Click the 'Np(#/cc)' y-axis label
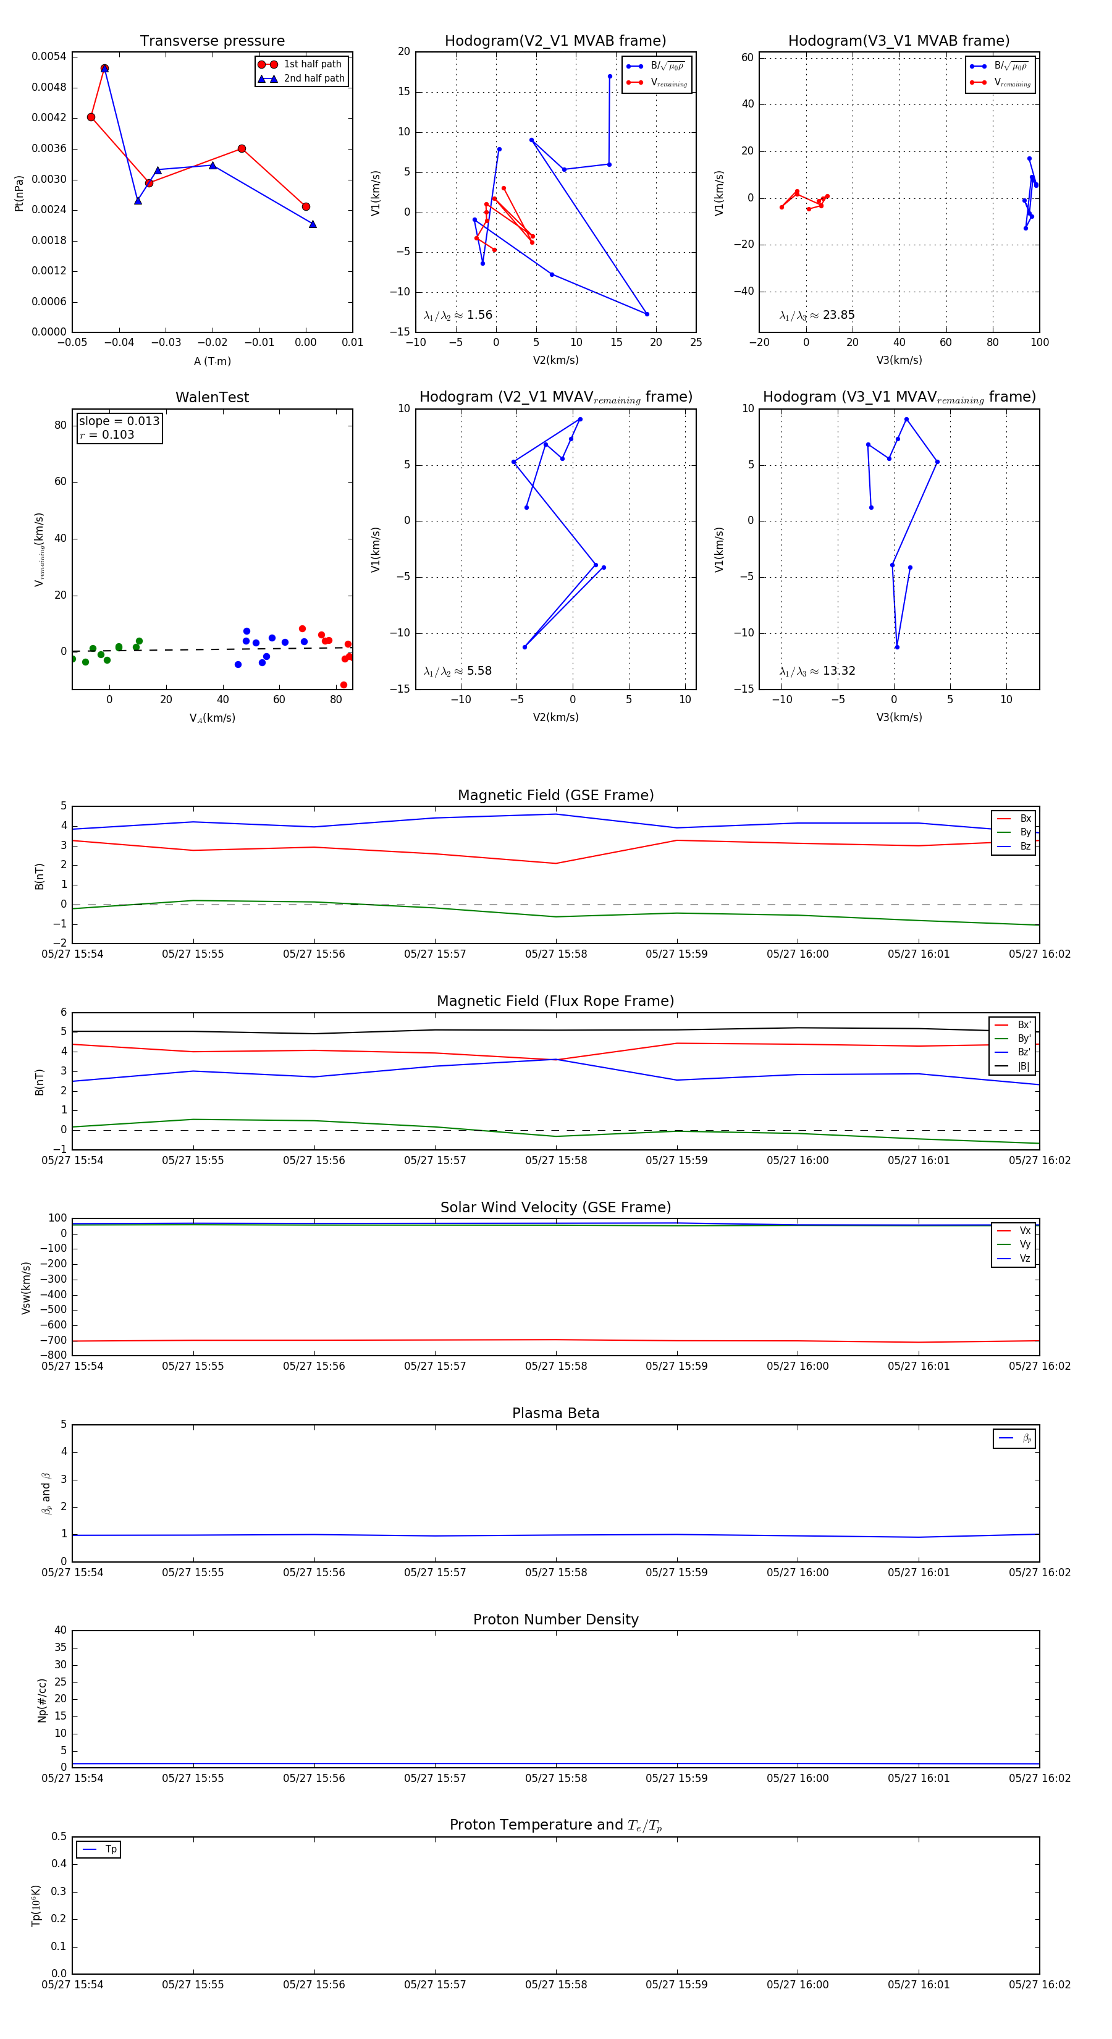 click(42, 1700)
